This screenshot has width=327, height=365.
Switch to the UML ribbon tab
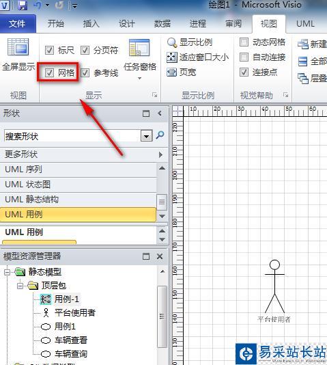click(305, 23)
